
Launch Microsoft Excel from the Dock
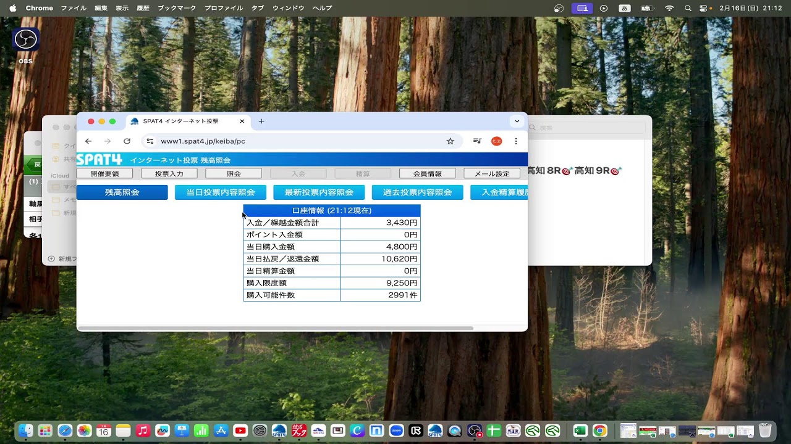(580, 430)
